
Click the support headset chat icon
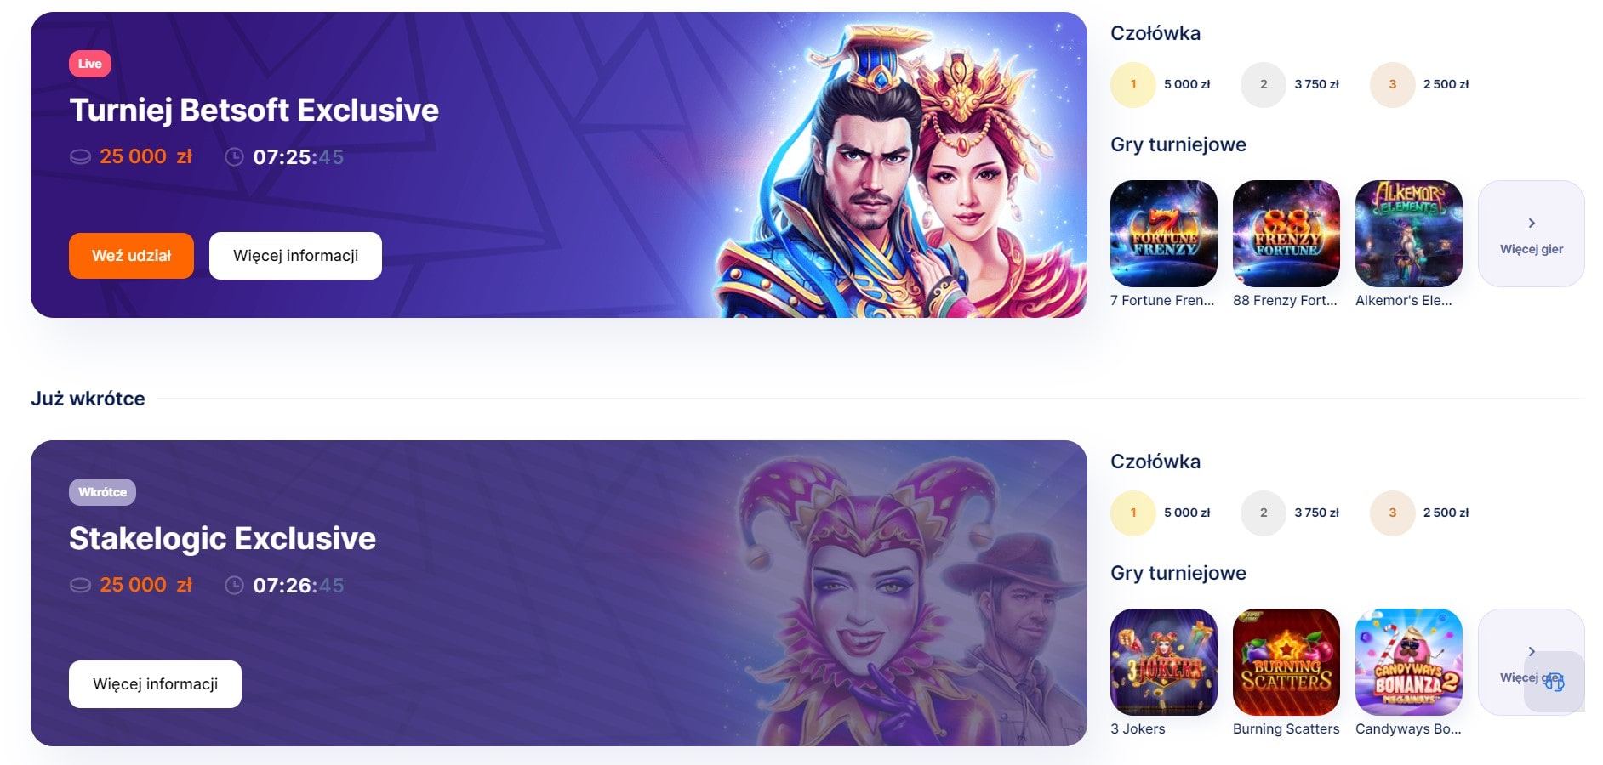coord(1554,682)
